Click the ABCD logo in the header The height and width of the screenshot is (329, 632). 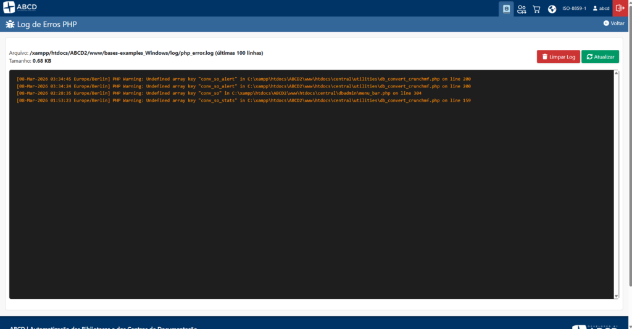(x=20, y=8)
